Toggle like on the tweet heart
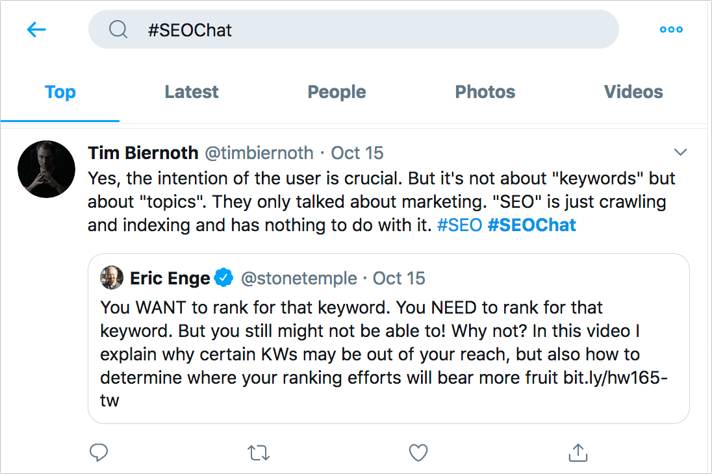 (x=418, y=453)
